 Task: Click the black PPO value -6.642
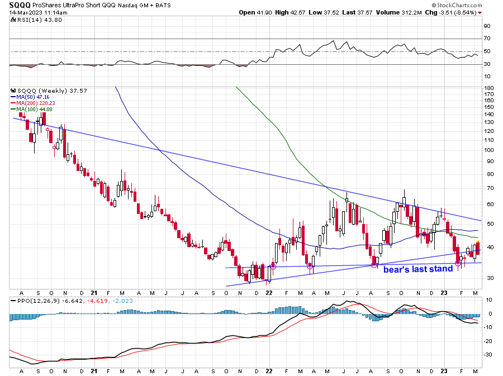73,301
